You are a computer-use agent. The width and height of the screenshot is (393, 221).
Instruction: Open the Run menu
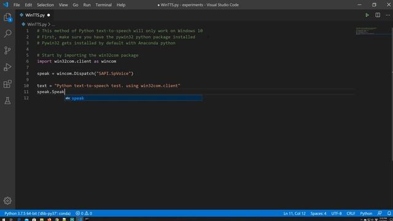[x=87, y=5]
